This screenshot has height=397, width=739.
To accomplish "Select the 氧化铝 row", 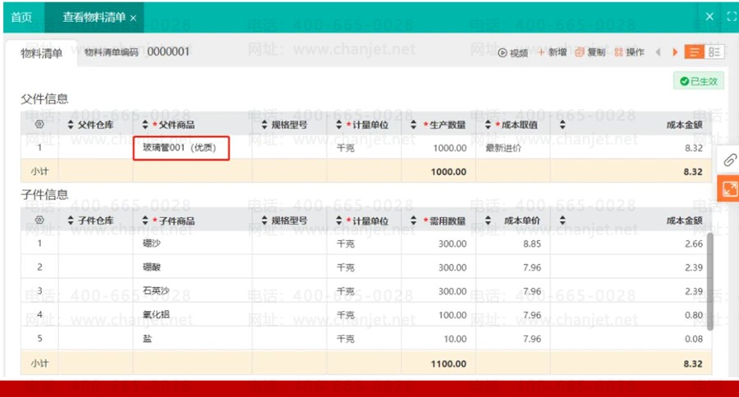I will tap(366, 315).
